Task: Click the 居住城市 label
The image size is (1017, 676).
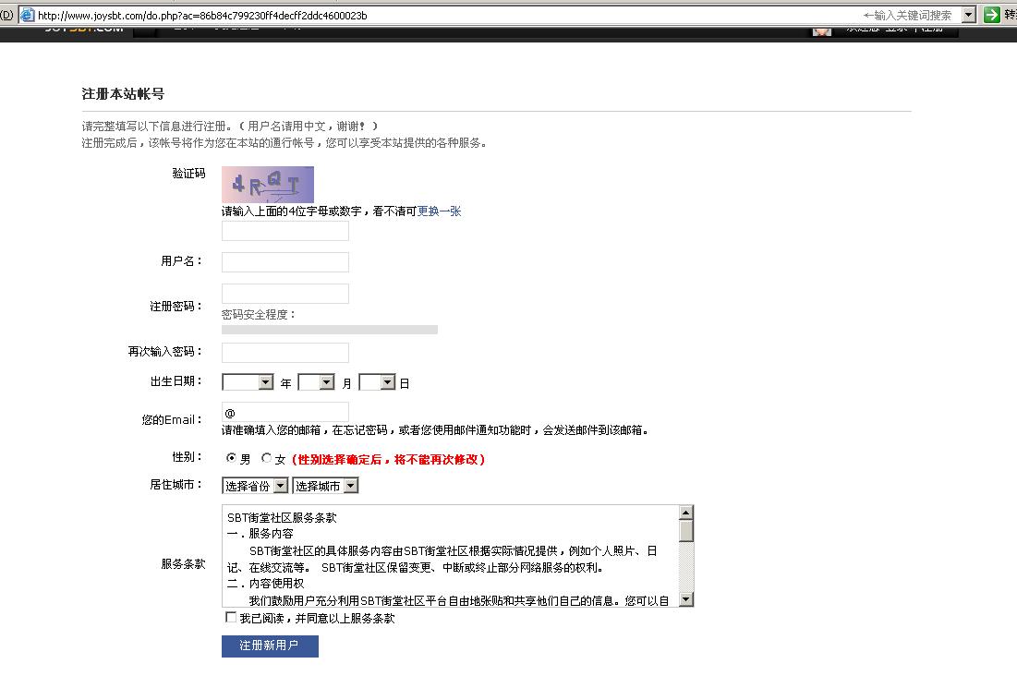Action: (x=176, y=485)
